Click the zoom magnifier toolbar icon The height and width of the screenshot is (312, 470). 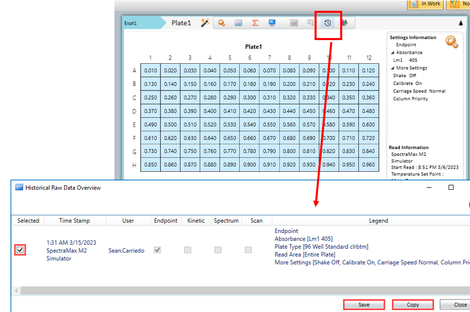[x=222, y=23]
